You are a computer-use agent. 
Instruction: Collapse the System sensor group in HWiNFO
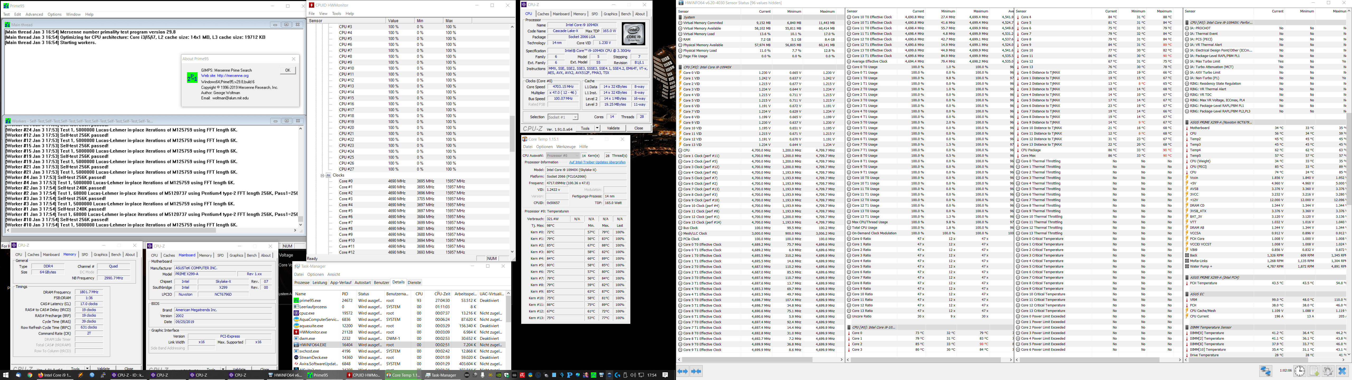(680, 17)
